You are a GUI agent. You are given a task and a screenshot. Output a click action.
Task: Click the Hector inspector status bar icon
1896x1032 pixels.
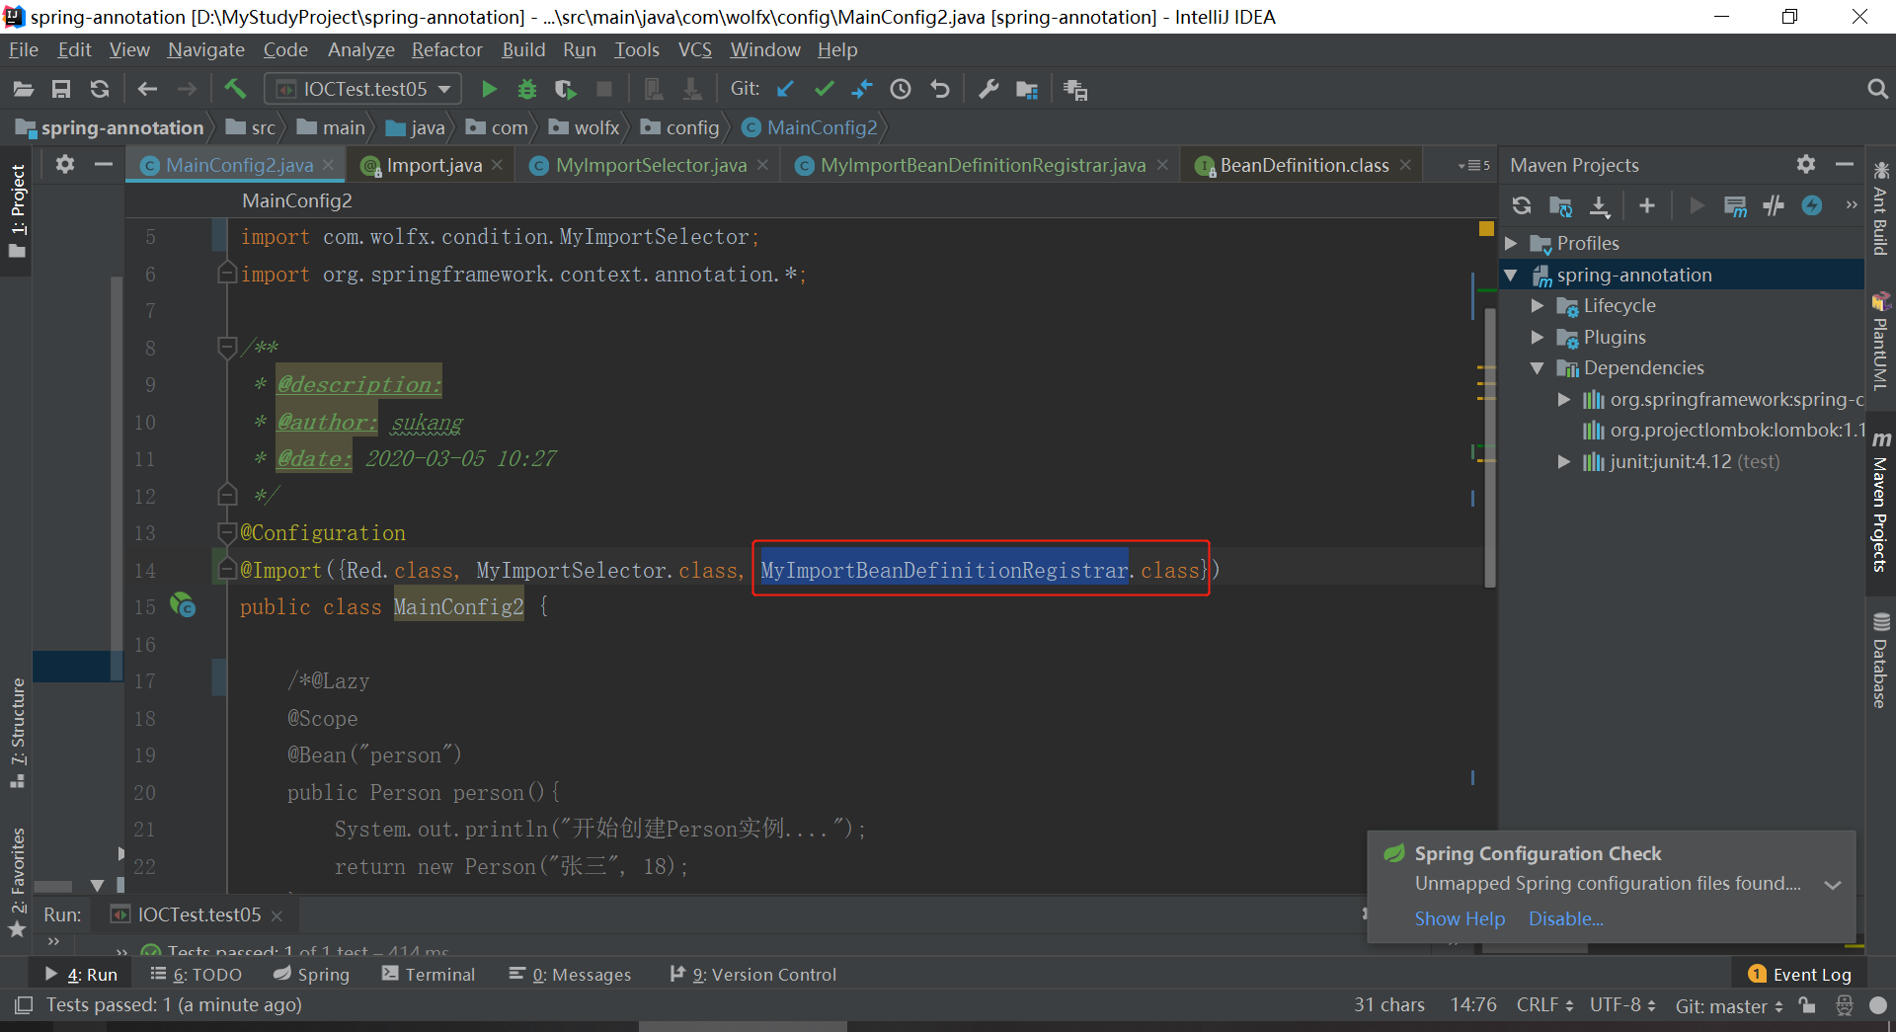pos(1844,1005)
